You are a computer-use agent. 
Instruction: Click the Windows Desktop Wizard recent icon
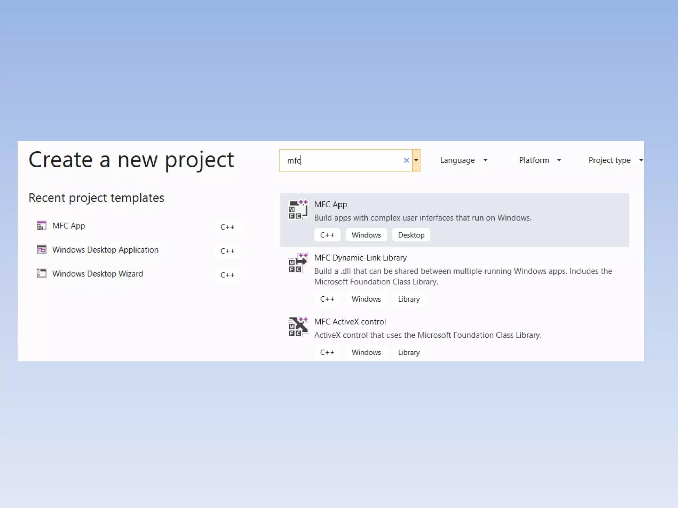tap(41, 274)
